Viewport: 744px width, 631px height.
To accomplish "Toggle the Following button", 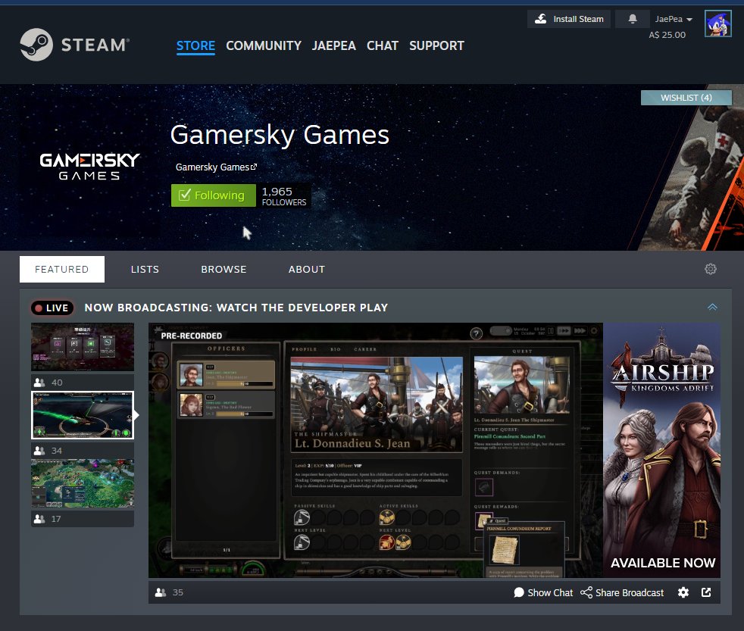I will (213, 195).
